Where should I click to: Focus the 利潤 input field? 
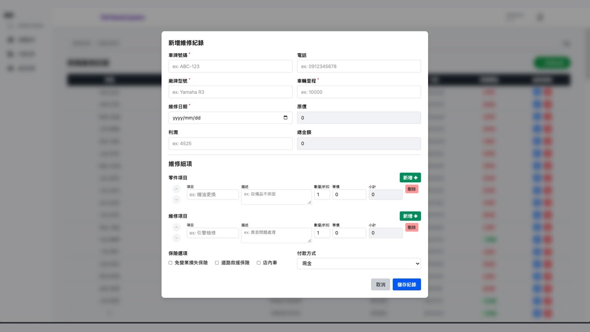(230, 143)
